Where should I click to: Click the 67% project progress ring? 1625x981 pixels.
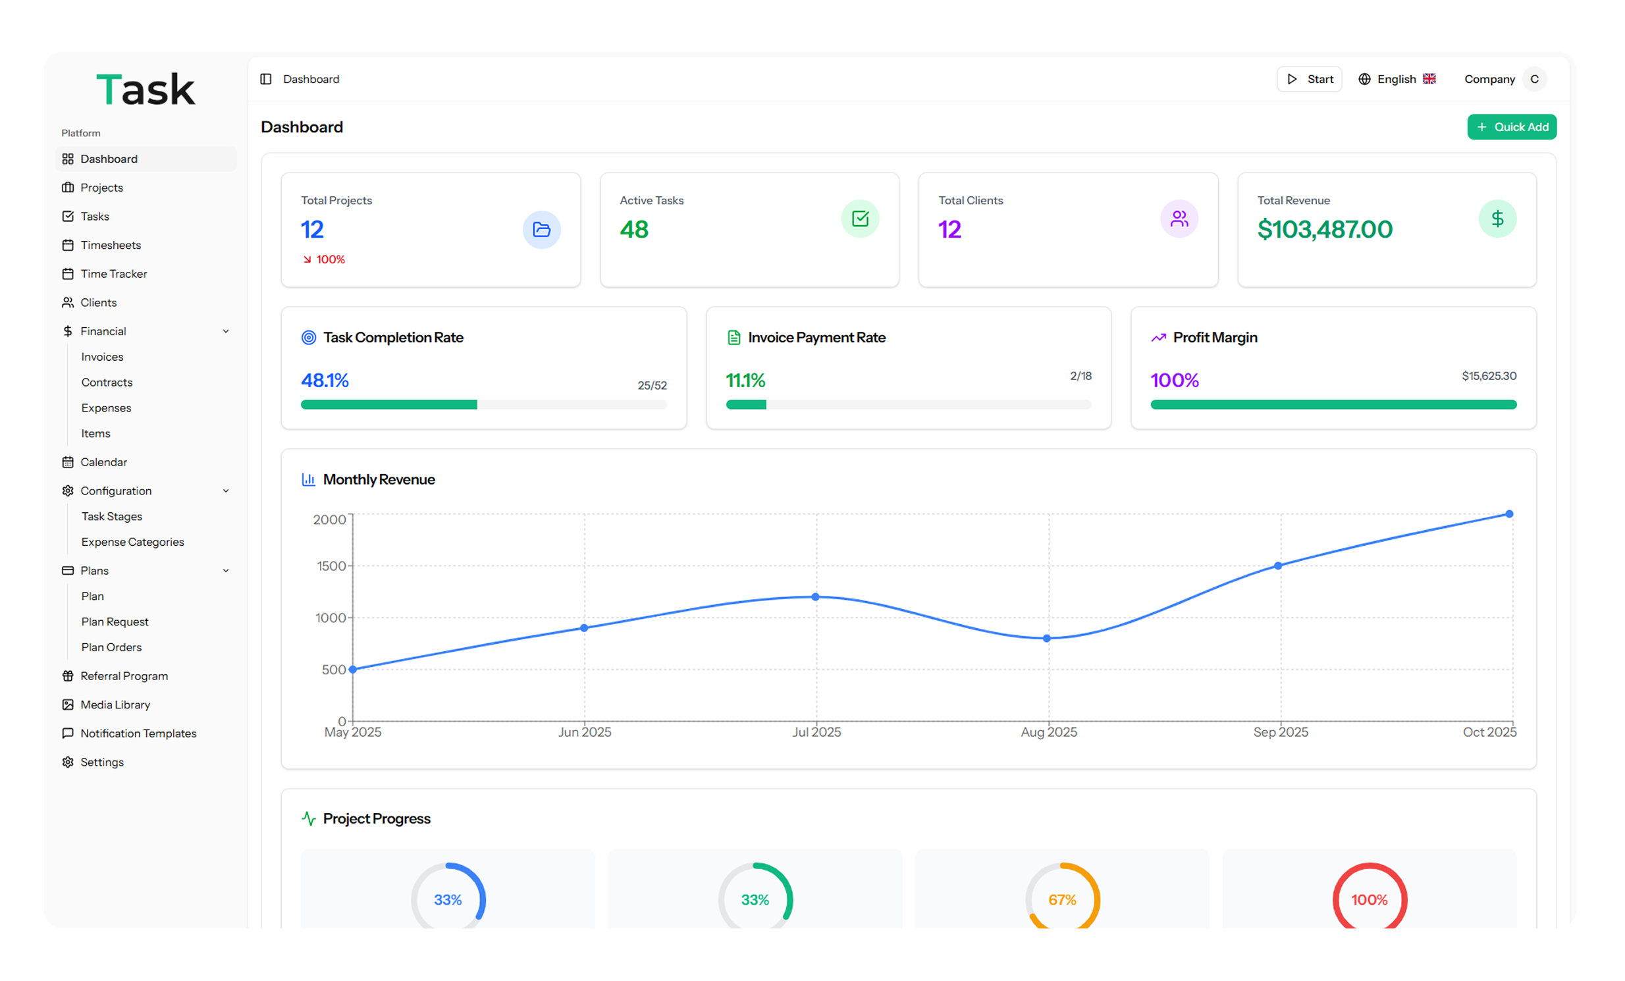point(1062,899)
